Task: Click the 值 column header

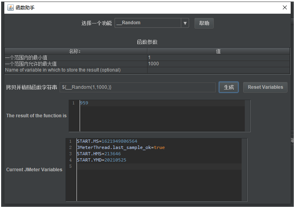Action: tap(219, 51)
